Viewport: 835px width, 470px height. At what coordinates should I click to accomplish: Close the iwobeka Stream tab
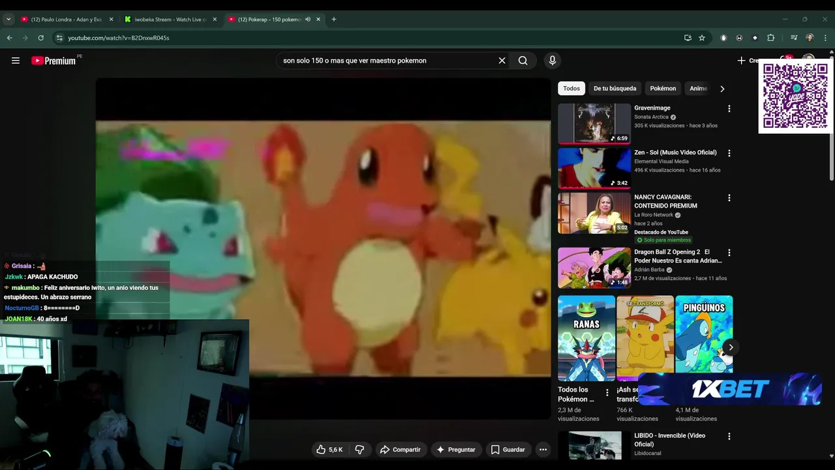[215, 20]
